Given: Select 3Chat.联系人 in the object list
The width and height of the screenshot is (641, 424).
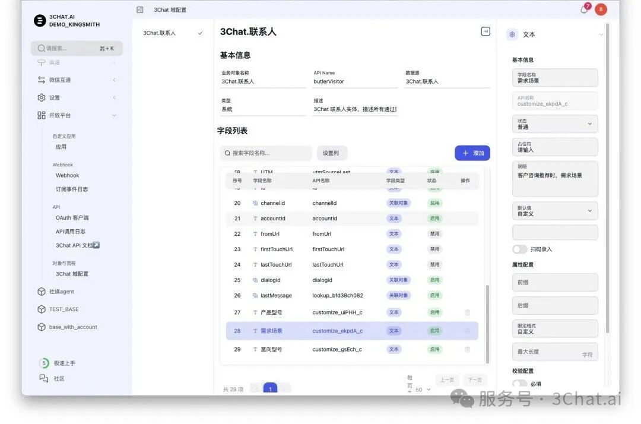Looking at the screenshot, I should pyautogui.click(x=172, y=33).
